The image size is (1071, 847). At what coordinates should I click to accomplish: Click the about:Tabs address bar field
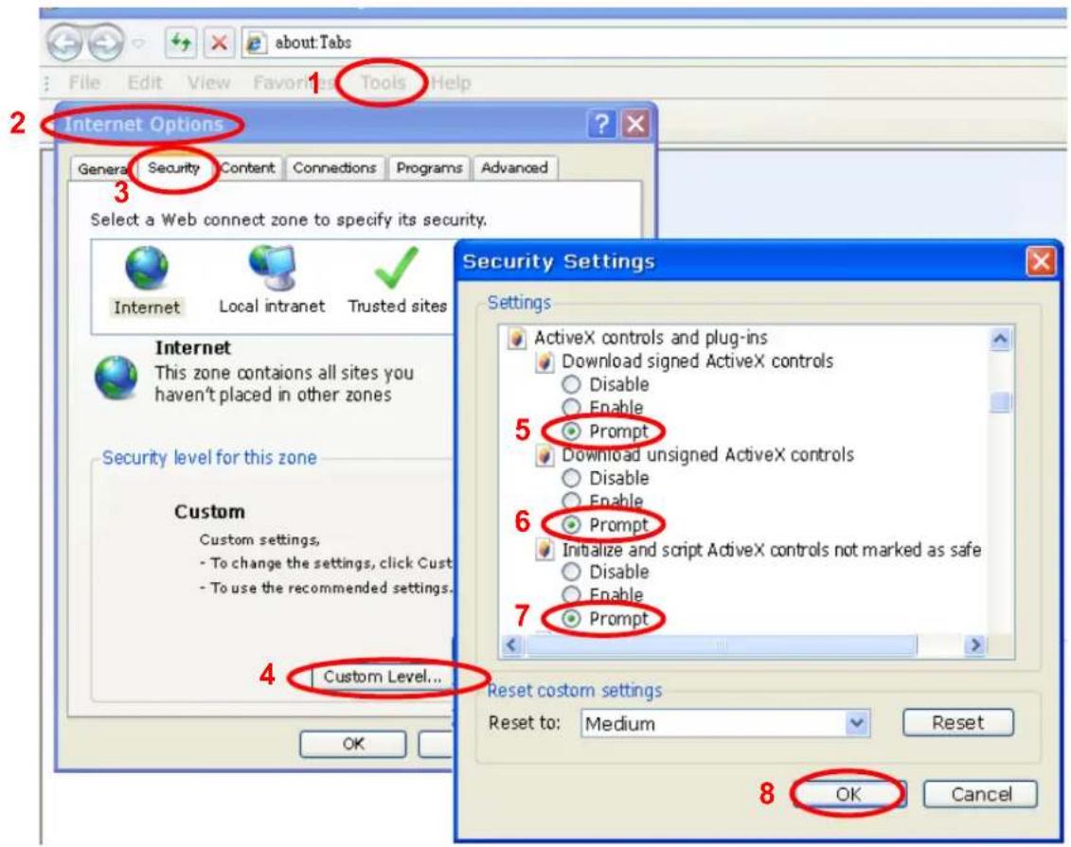tap(655, 43)
